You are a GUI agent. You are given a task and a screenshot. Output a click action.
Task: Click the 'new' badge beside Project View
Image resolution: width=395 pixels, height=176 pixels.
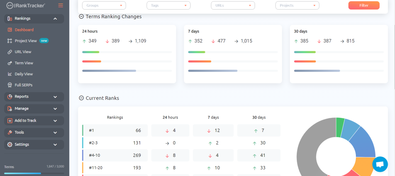pos(44,41)
